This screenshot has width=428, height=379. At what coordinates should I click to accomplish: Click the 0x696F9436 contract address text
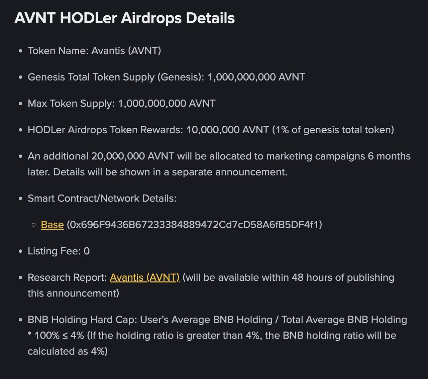(x=194, y=225)
